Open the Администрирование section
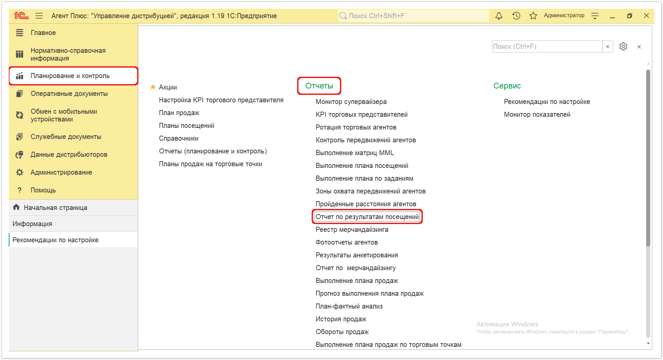 click(73, 172)
